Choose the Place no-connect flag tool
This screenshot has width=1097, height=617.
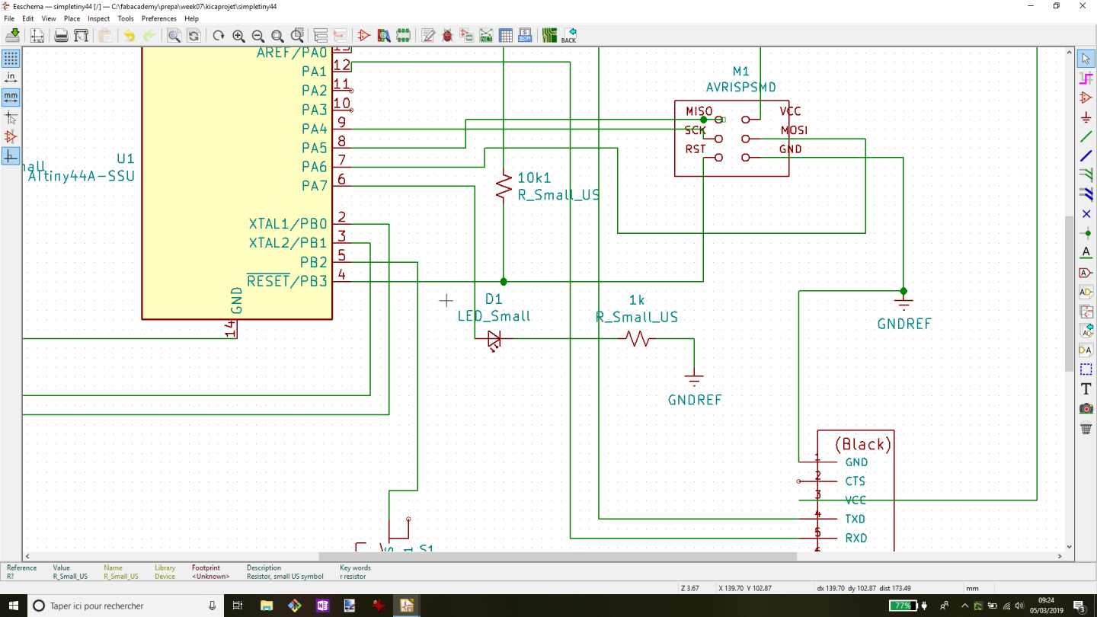(x=1086, y=214)
